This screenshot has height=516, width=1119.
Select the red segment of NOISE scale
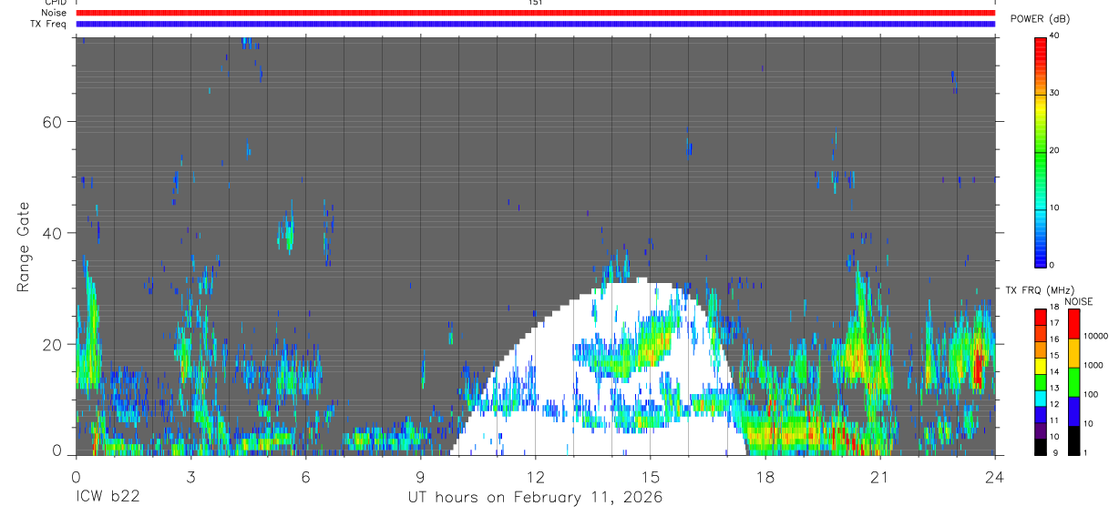pyautogui.click(x=1073, y=324)
